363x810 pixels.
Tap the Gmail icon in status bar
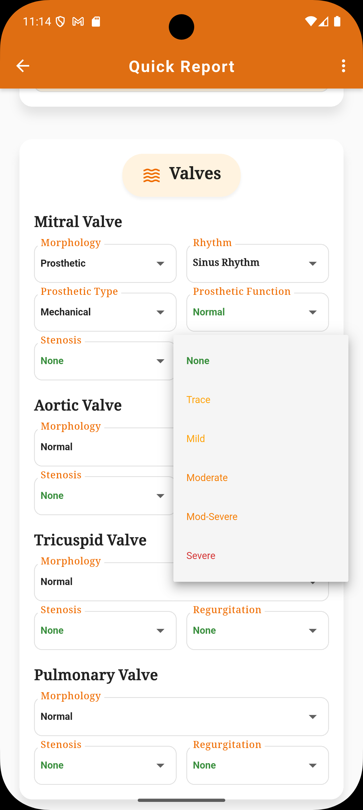(78, 21)
